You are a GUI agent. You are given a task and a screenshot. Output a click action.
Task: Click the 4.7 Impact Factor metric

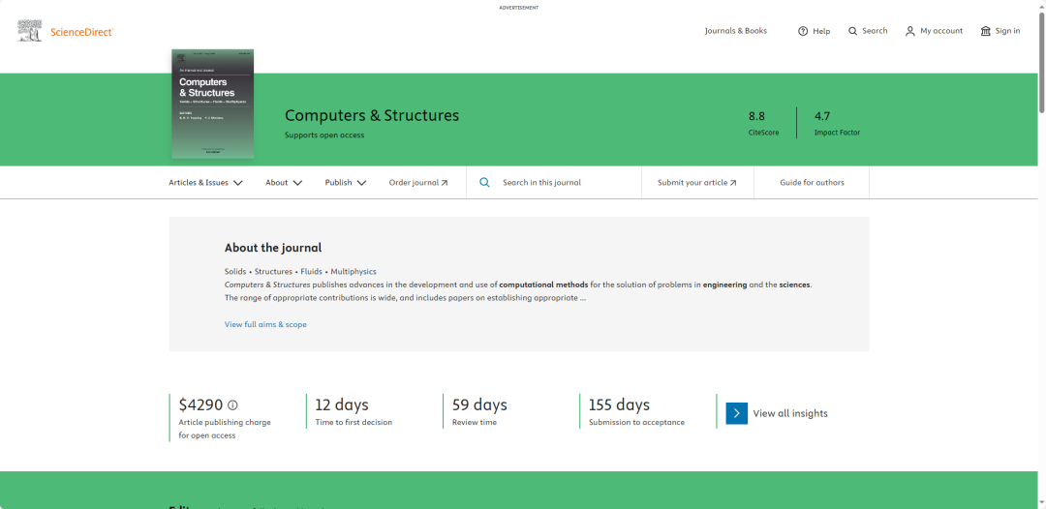837,123
